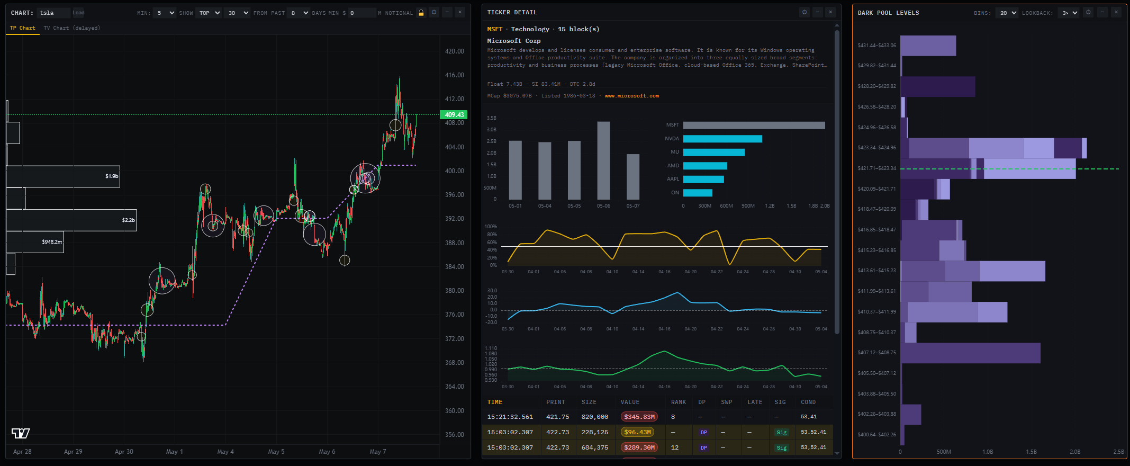Screen dimensions: 1130x466
Task: Click the $289.30M value badge
Action: point(639,447)
